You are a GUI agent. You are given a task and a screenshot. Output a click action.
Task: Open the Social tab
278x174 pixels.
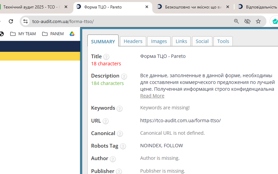(x=202, y=41)
